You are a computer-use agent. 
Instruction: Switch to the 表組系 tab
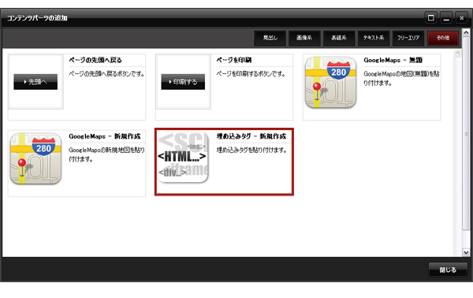click(339, 38)
